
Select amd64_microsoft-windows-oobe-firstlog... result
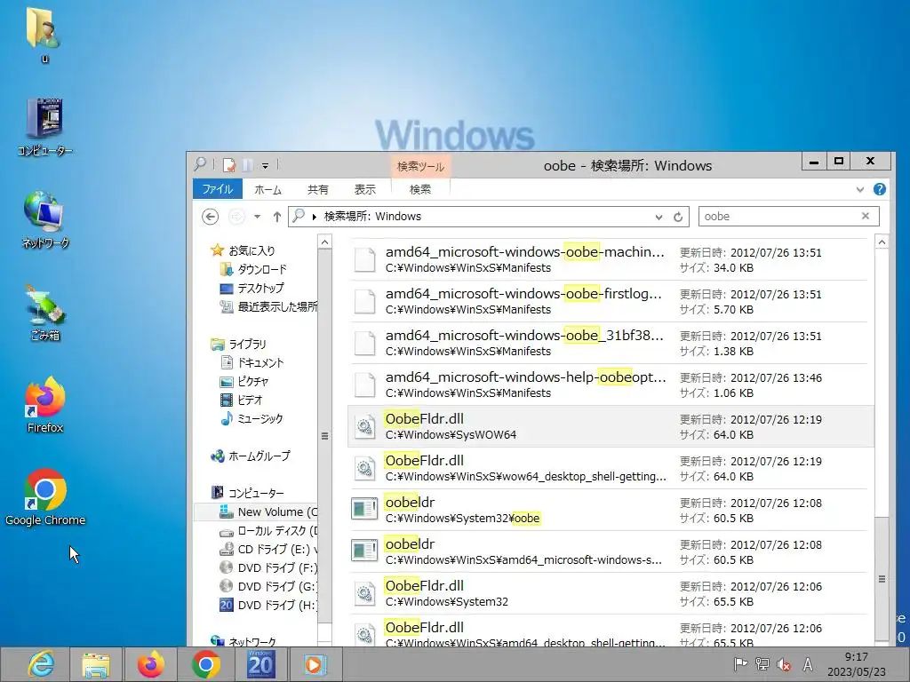(610, 301)
